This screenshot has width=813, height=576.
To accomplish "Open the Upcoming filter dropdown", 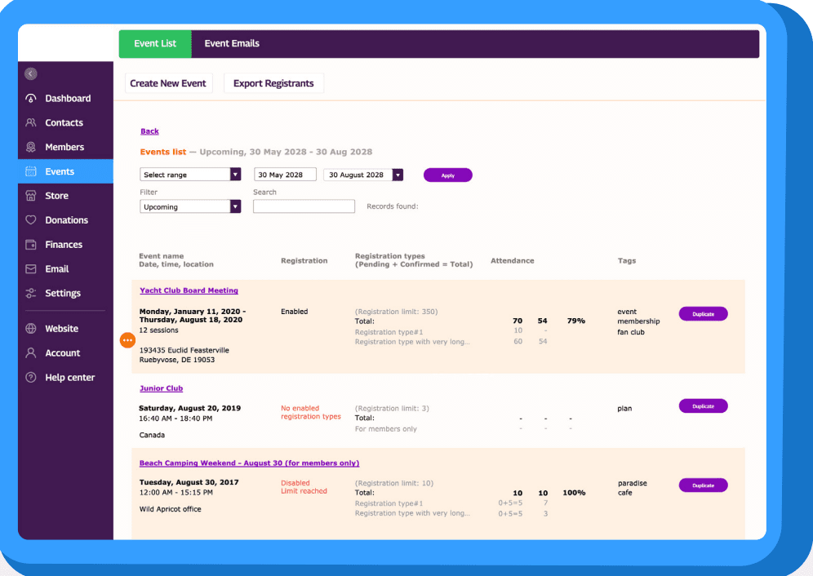I will click(x=235, y=207).
